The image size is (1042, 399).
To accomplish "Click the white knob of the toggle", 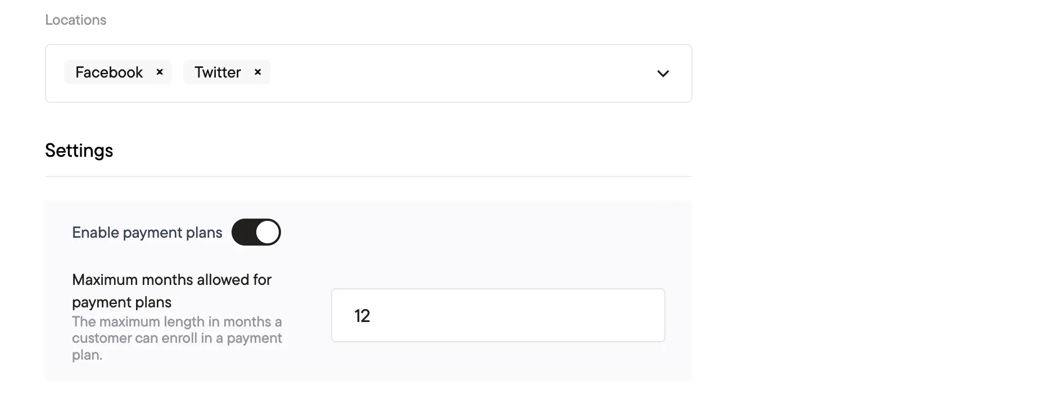I will pos(268,232).
